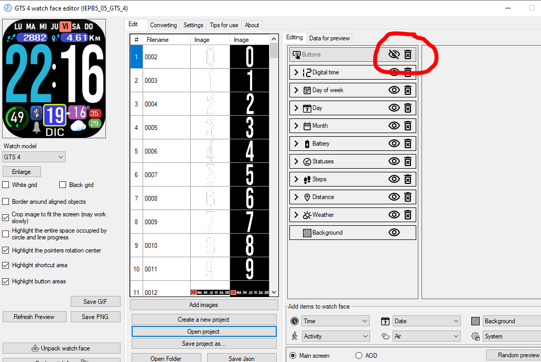Open the Time items dropdown
The width and height of the screenshot is (541, 362).
[336, 321]
